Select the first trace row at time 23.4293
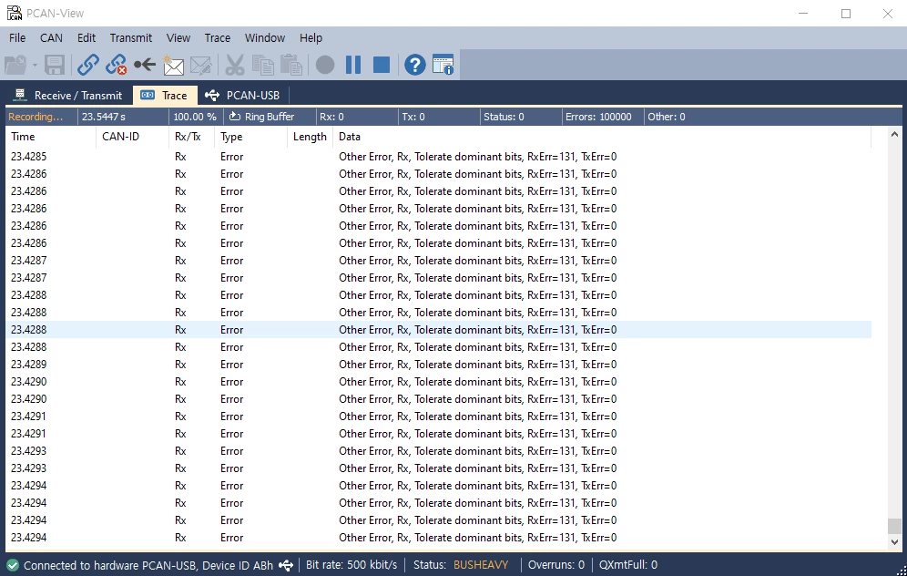This screenshot has height=576, width=907. 438,451
